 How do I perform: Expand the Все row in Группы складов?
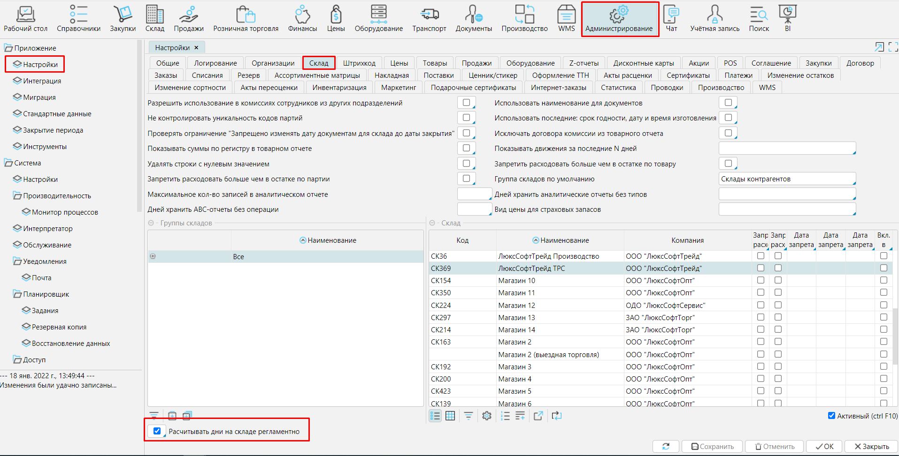coord(153,256)
